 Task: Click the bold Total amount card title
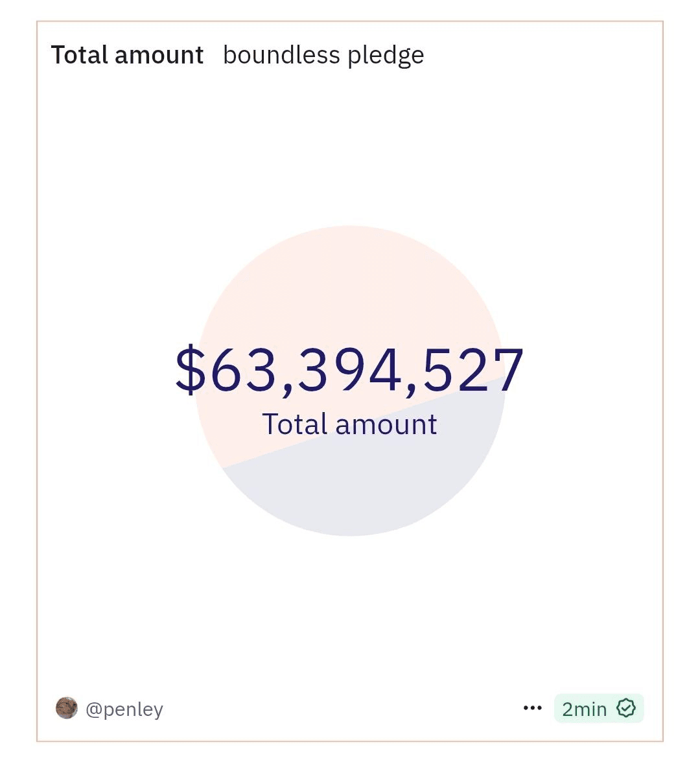[127, 54]
